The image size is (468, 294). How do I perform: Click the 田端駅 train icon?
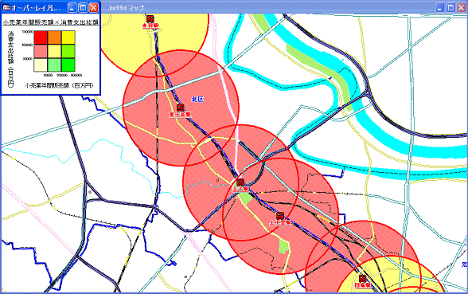[x=362, y=279]
